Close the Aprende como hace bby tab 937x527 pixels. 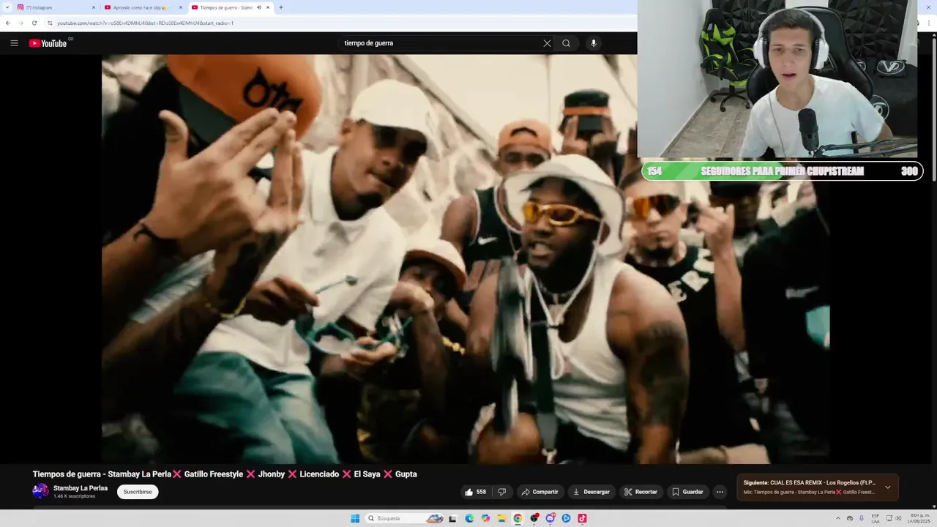click(x=181, y=7)
